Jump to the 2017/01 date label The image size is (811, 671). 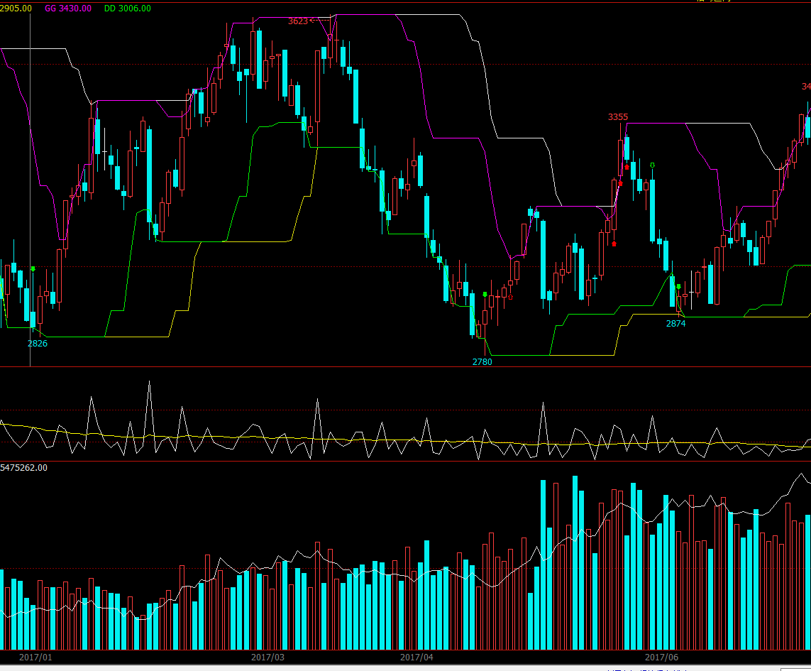point(36,658)
